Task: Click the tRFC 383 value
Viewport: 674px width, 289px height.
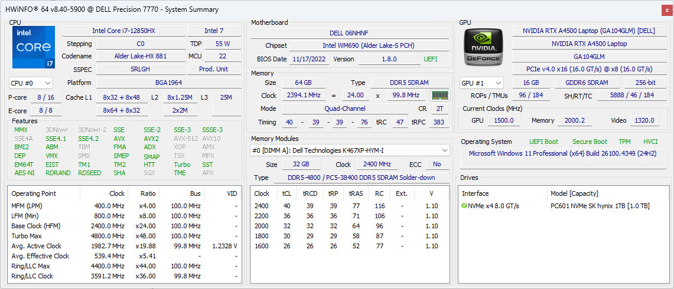Action: (x=439, y=123)
